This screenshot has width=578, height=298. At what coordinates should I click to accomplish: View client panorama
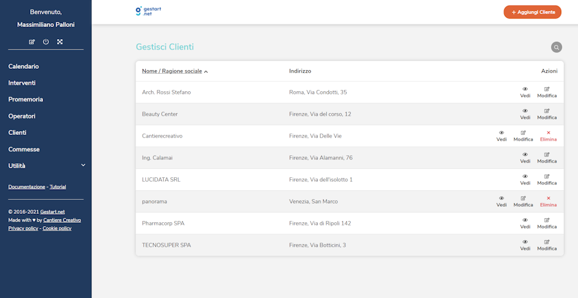click(x=502, y=202)
